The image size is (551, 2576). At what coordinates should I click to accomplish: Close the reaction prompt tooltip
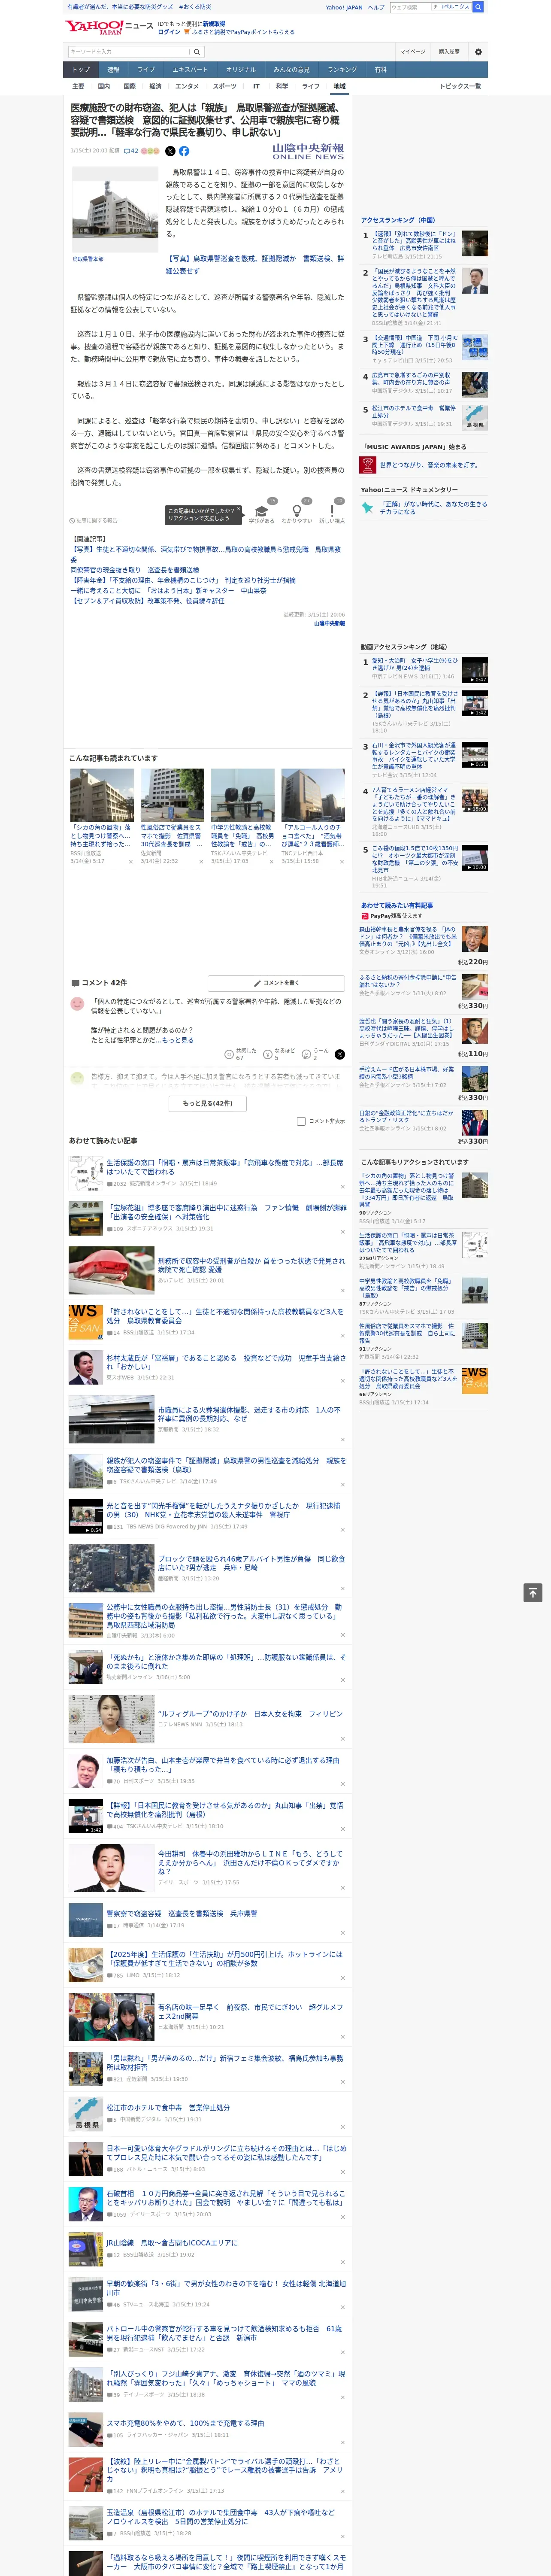click(240, 510)
